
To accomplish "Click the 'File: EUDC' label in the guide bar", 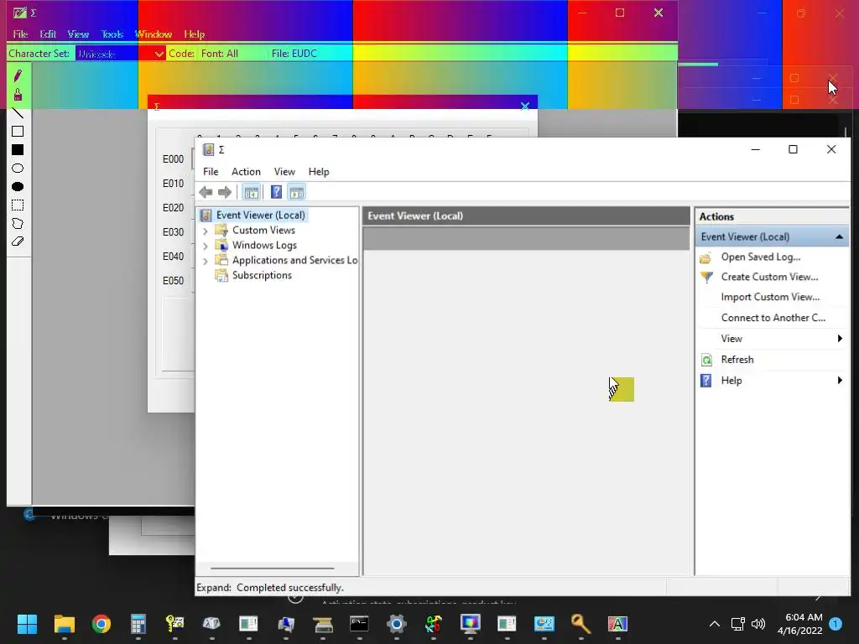I will [294, 54].
